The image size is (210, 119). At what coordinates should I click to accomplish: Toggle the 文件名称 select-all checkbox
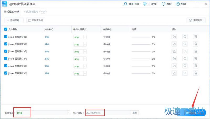(x=6, y=29)
